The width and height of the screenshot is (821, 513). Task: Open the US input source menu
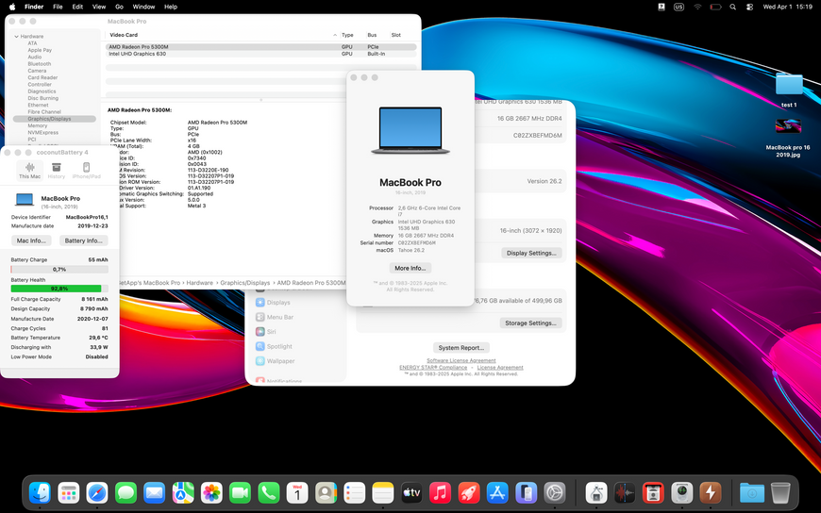(679, 7)
